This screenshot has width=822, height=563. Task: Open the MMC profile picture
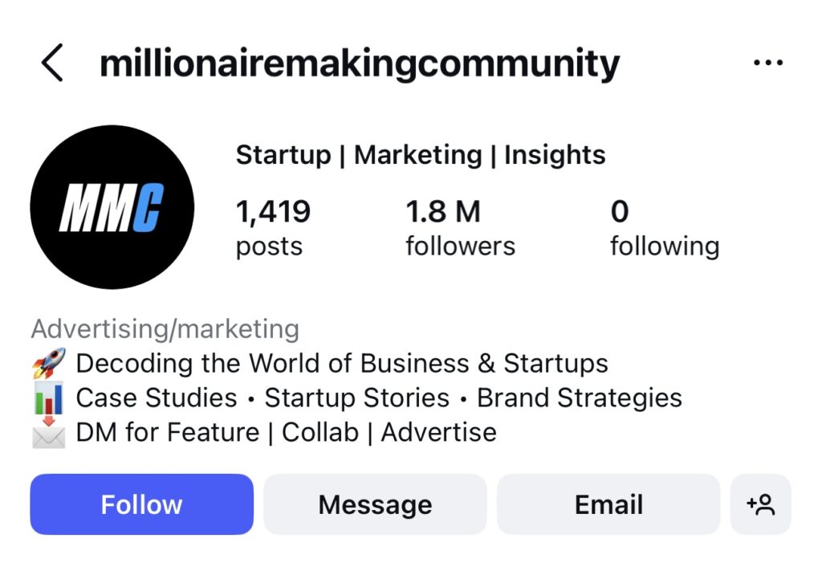point(112,206)
